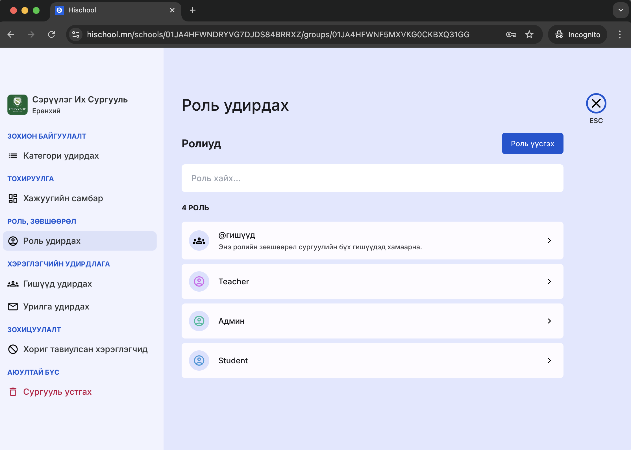
Task: Open site information icon beside URL
Action: pos(76,34)
